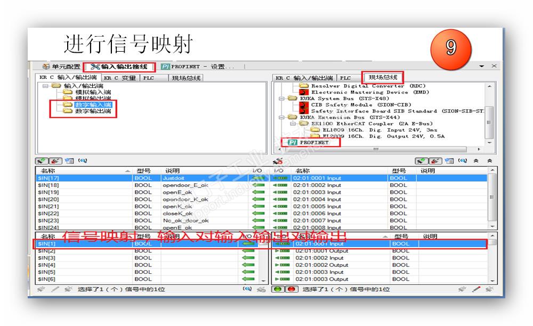This screenshot has width=533, height=326.
Task: Toggle the output filter in left panel toolbar
Action: (x=55, y=161)
